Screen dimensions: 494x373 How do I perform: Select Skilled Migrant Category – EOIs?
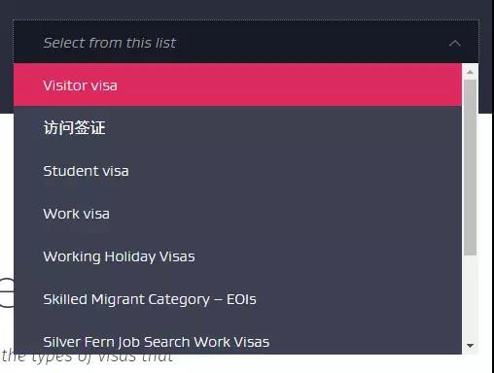pyautogui.click(x=237, y=299)
